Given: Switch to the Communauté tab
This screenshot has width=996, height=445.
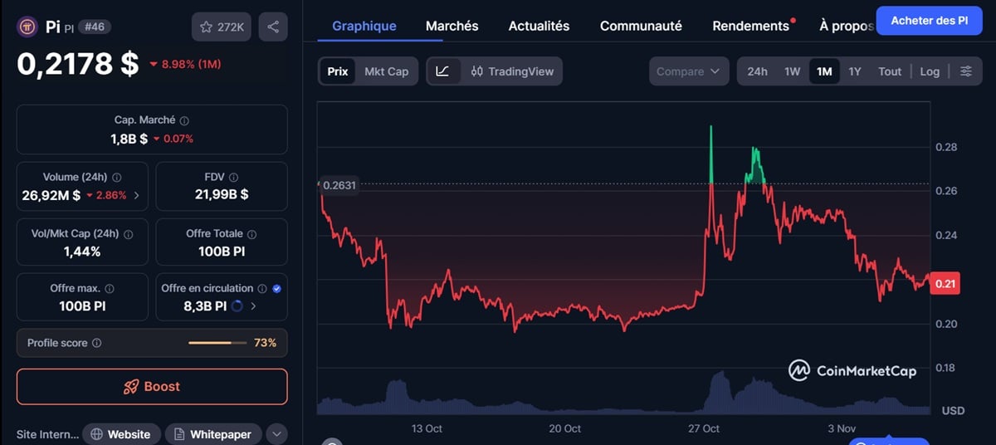Looking at the screenshot, I should (x=641, y=26).
